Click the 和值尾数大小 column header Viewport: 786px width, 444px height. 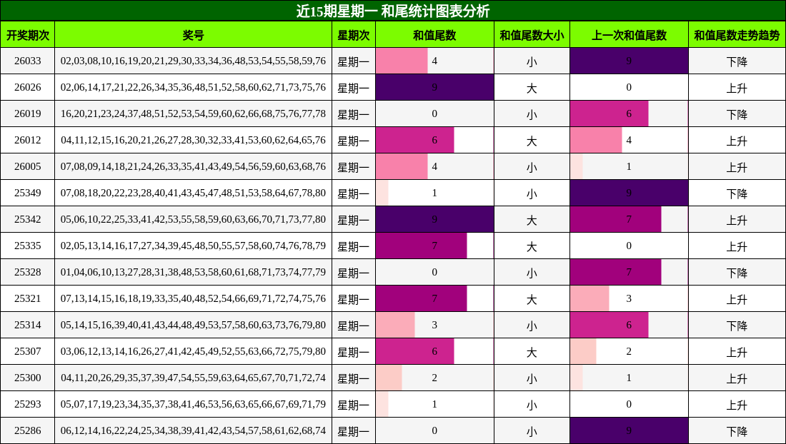pyautogui.click(x=532, y=35)
